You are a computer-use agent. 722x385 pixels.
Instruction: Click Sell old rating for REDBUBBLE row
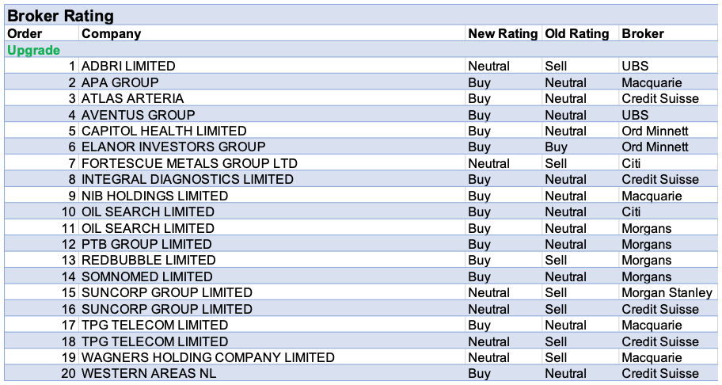pos(556,260)
